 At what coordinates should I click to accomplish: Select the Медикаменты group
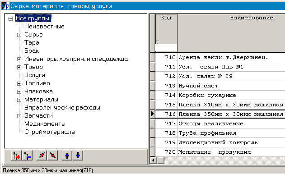[45, 124]
